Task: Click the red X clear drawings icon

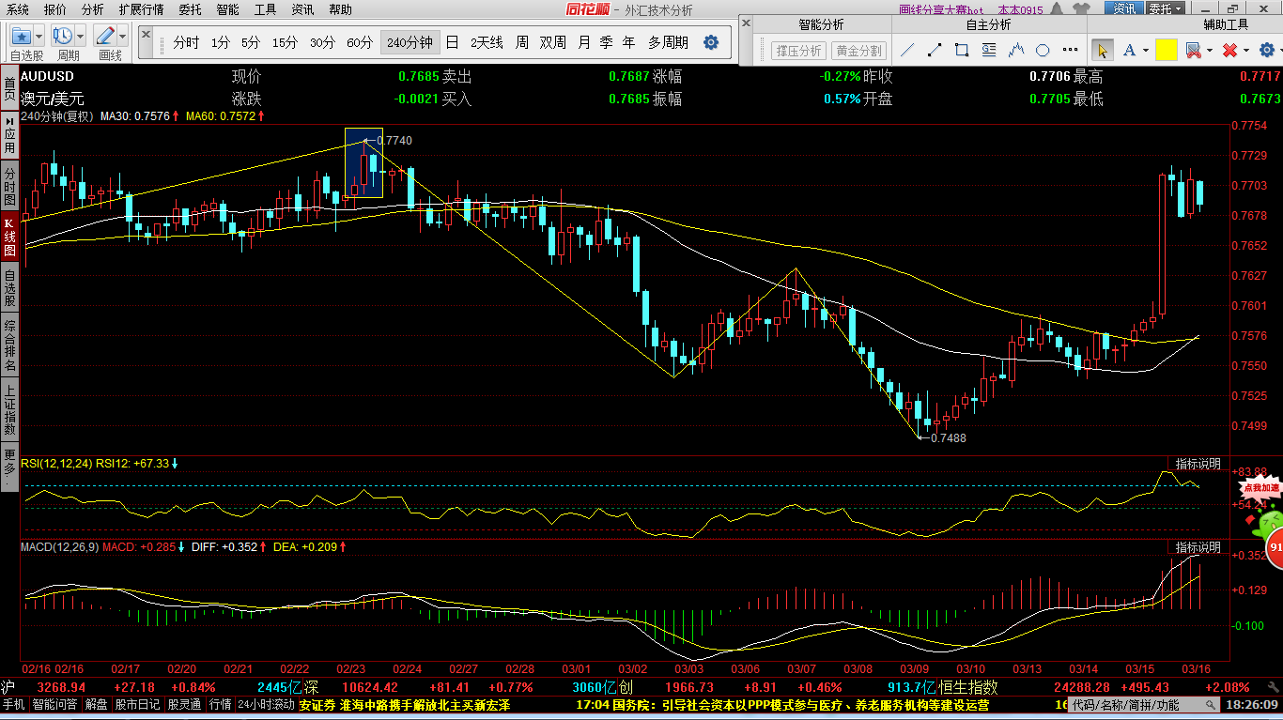Action: click(1229, 50)
